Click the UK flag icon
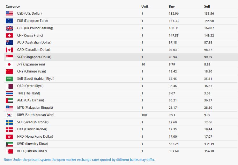 [9, 28]
